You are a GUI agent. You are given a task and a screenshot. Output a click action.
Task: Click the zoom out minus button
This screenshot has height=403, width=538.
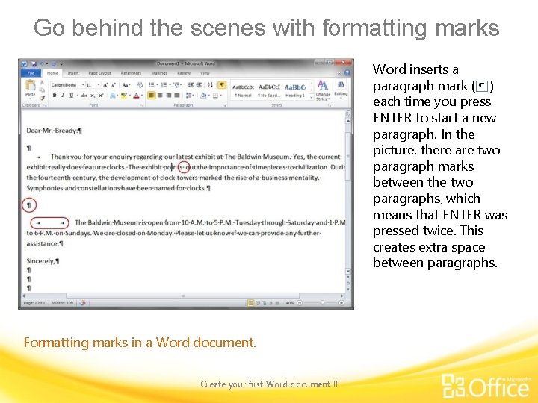coord(300,303)
